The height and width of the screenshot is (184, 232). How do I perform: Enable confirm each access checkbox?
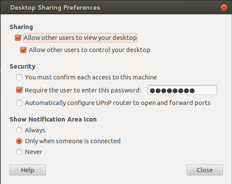19,77
